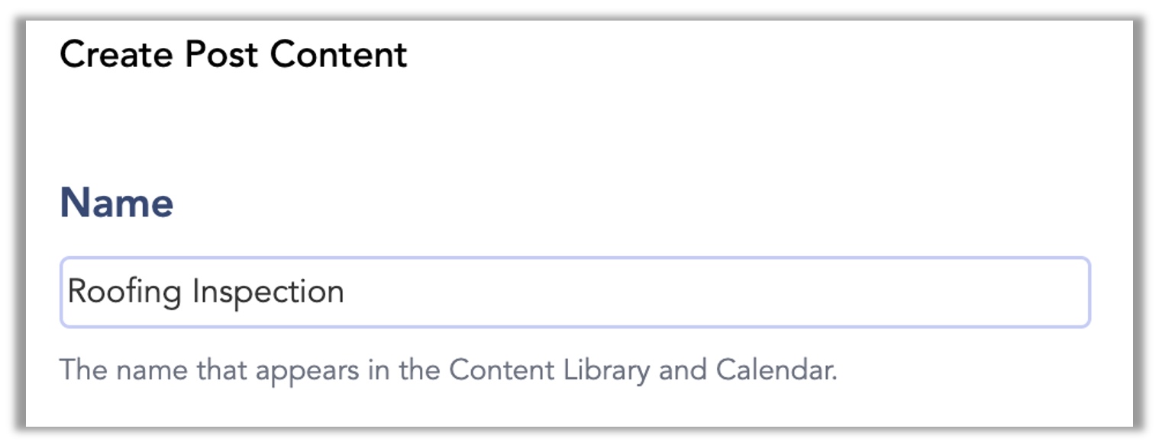Click the word "that" in helper text
This screenshot has height=445, width=1159.
pyautogui.click(x=221, y=370)
